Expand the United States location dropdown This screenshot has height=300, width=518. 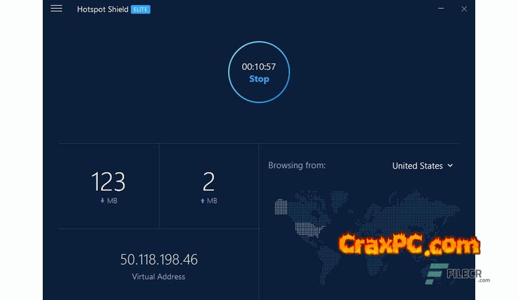(422, 165)
